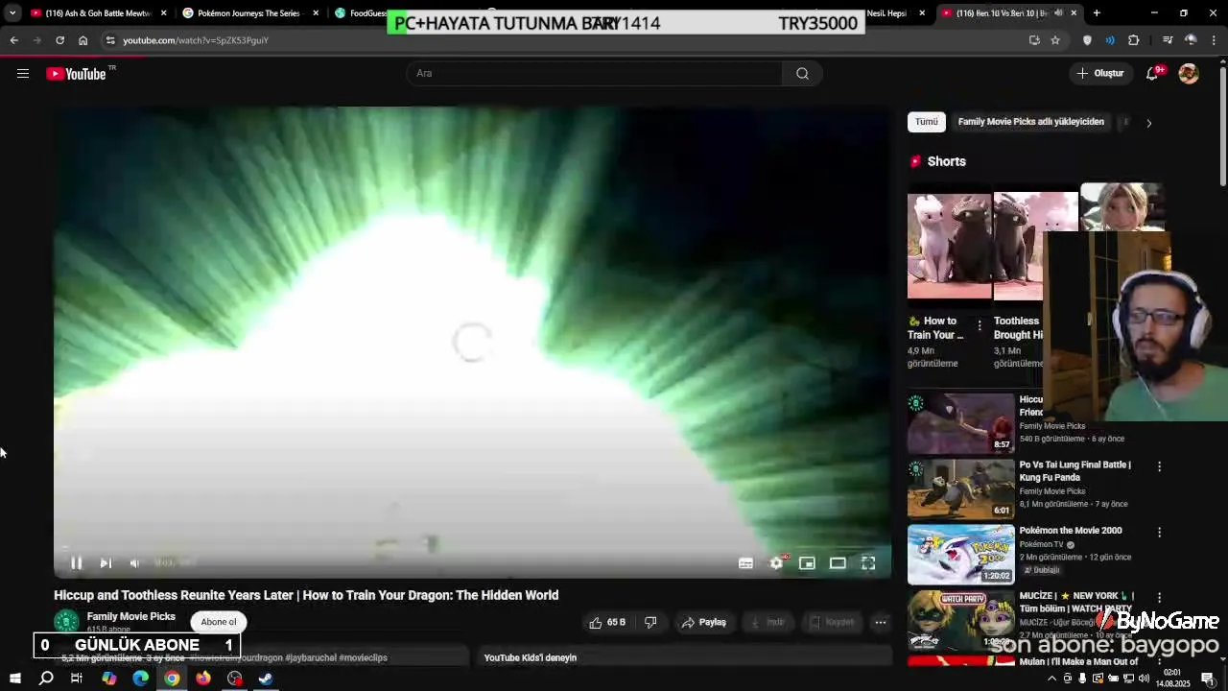Close the Ash & Goh Battle tab

click(164, 13)
